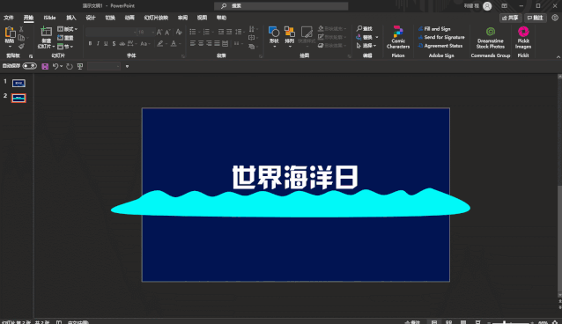Open Comic Characters Pixton add-in
Viewport: 562px width, 324px height.
398,37
